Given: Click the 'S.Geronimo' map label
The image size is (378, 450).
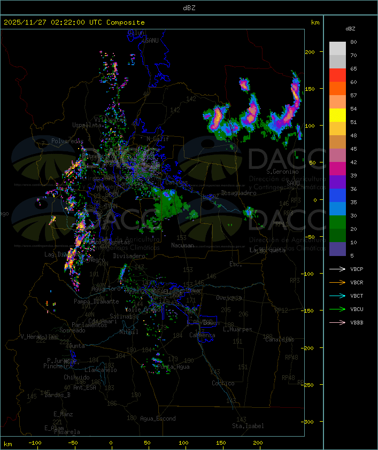Looking at the screenshot, I should pyautogui.click(x=282, y=172).
